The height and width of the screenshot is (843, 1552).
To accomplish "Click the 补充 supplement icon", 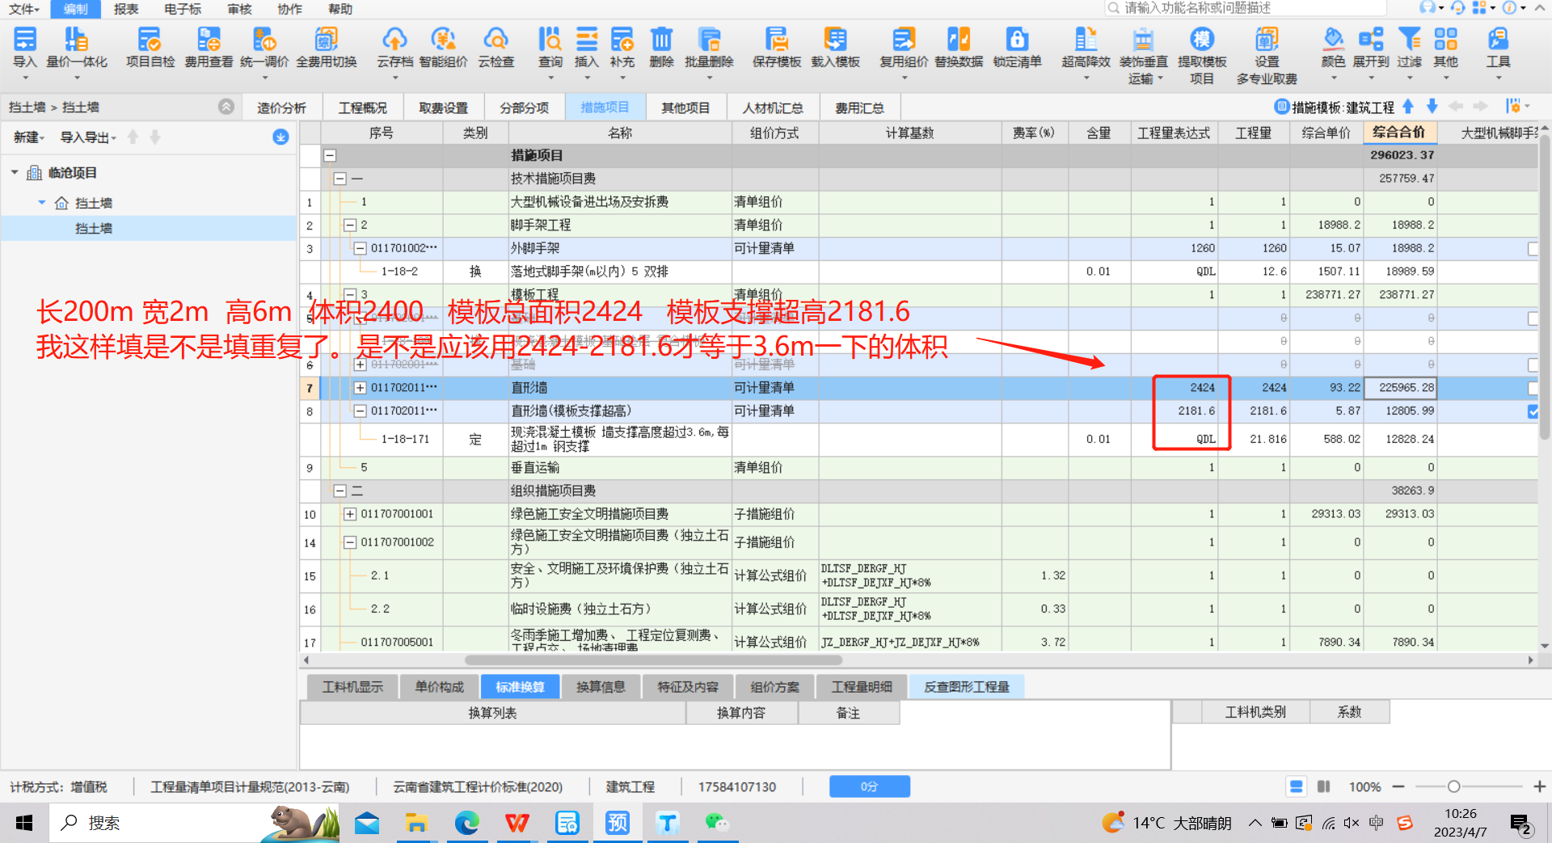I will 622,47.
